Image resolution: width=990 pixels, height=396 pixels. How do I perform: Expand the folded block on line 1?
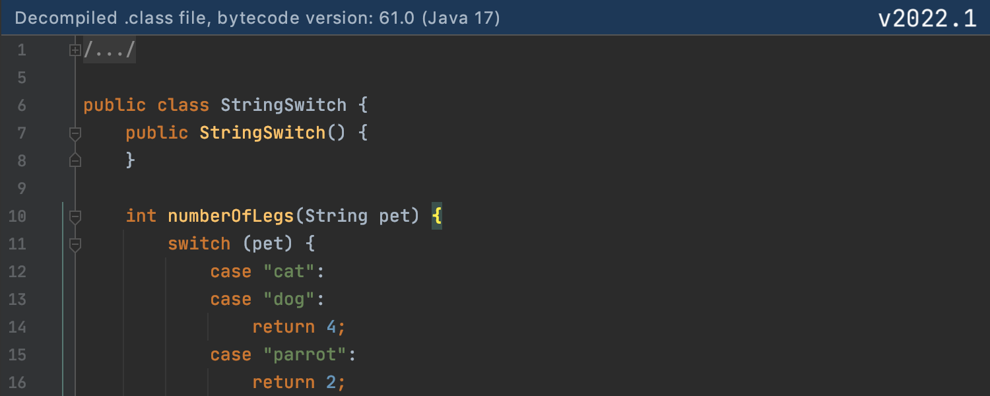point(75,50)
